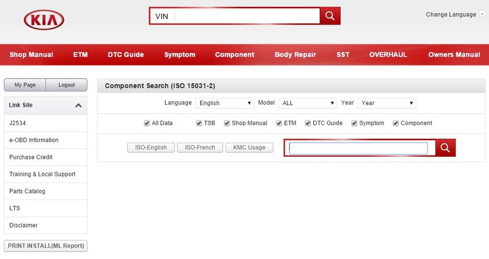
Task: Click the Logout button
Action: 66,85
